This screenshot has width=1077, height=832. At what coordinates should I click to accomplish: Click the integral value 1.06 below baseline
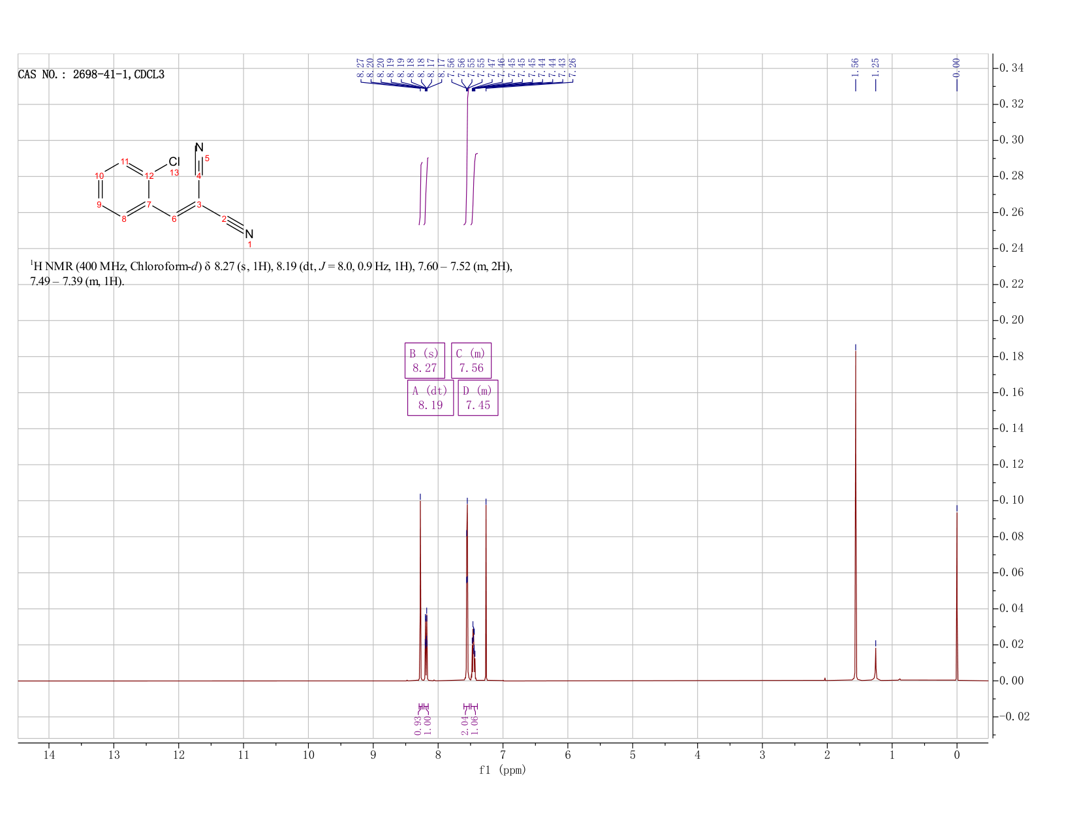click(475, 725)
